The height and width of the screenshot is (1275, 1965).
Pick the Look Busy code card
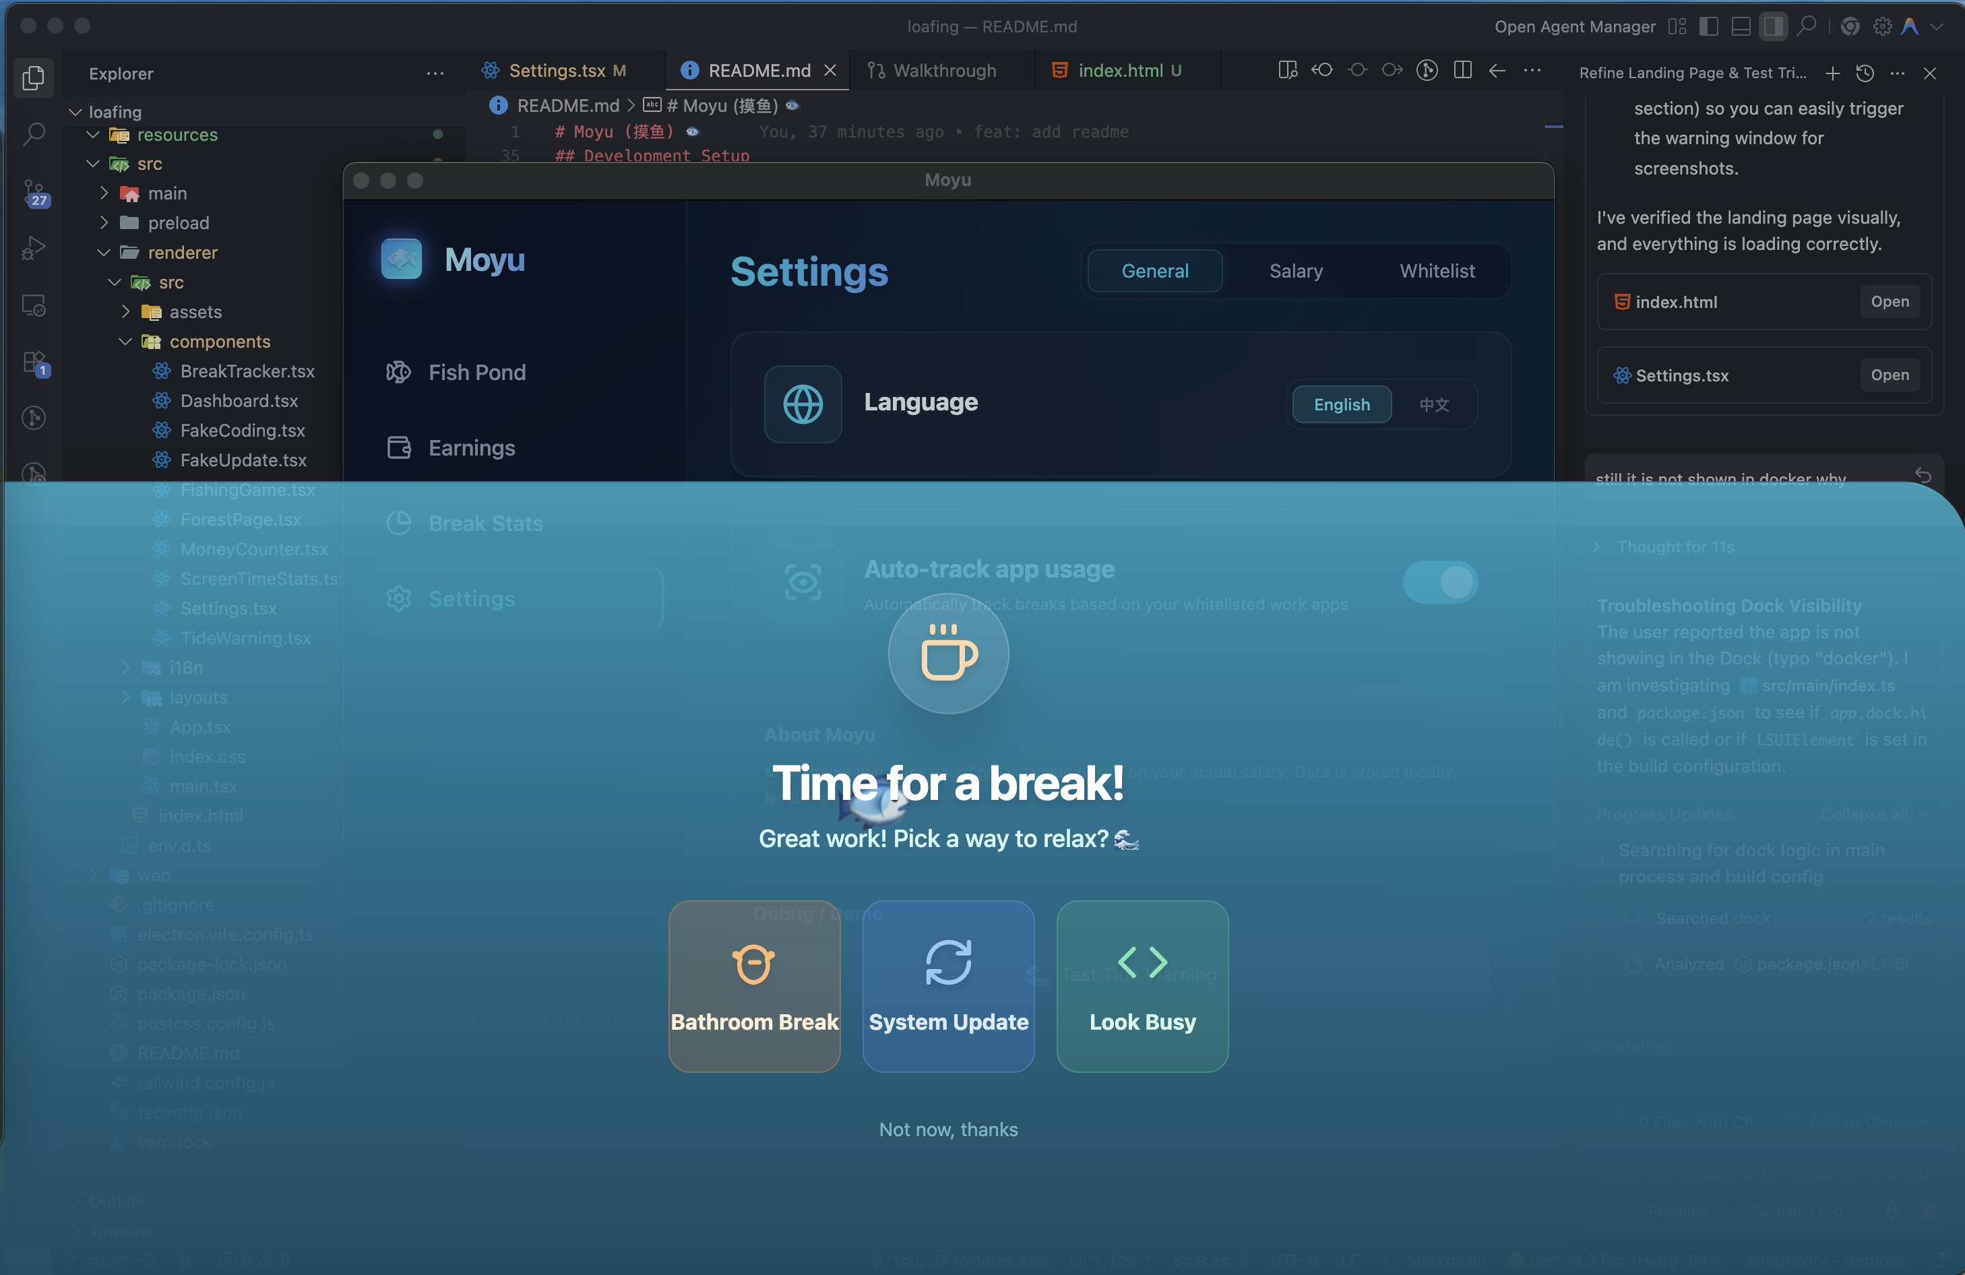click(x=1142, y=986)
